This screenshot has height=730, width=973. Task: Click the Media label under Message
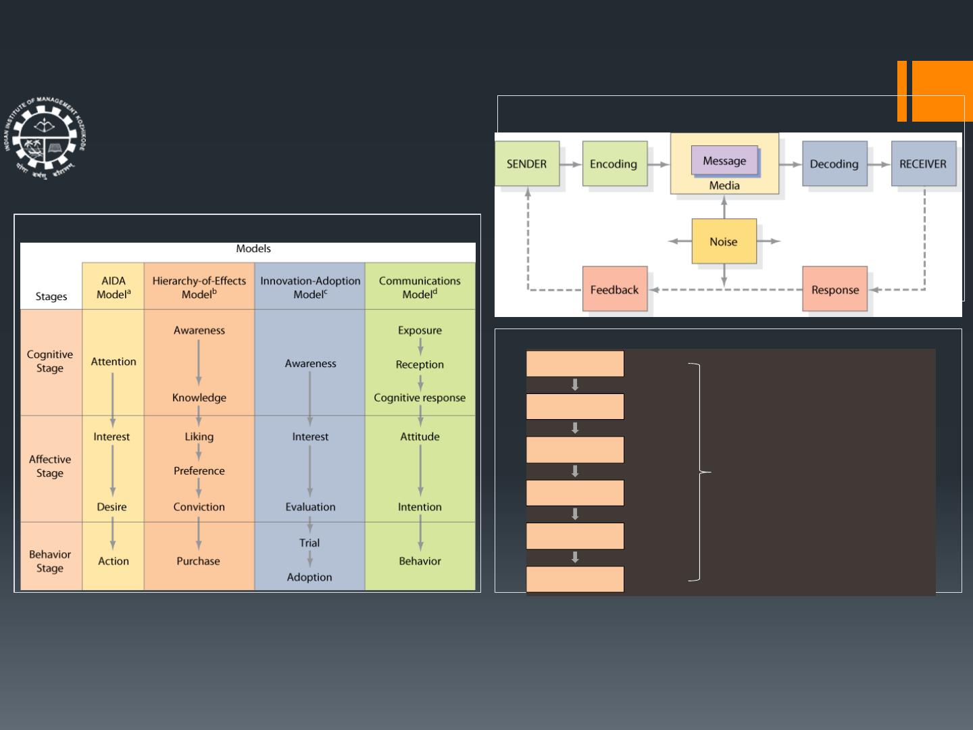click(x=724, y=185)
